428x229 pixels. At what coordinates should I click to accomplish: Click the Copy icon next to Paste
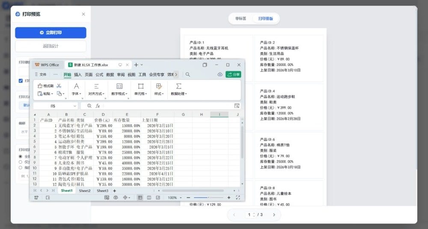pyautogui.click(x=59, y=94)
